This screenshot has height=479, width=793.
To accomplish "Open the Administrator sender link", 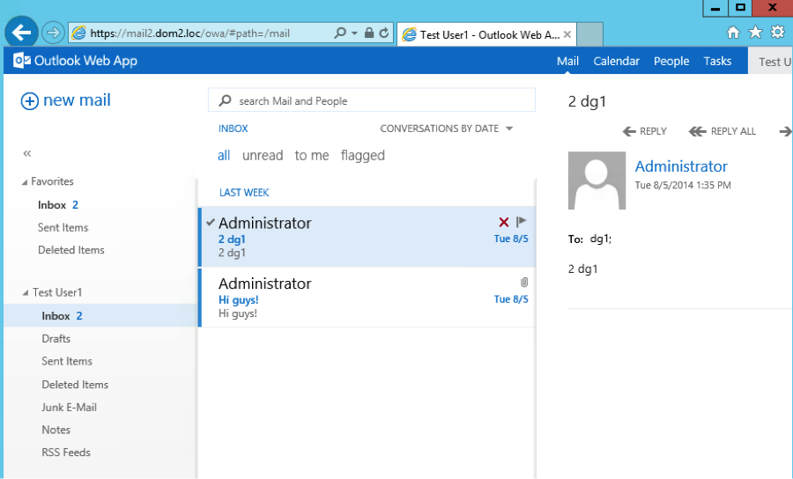I will 681,166.
